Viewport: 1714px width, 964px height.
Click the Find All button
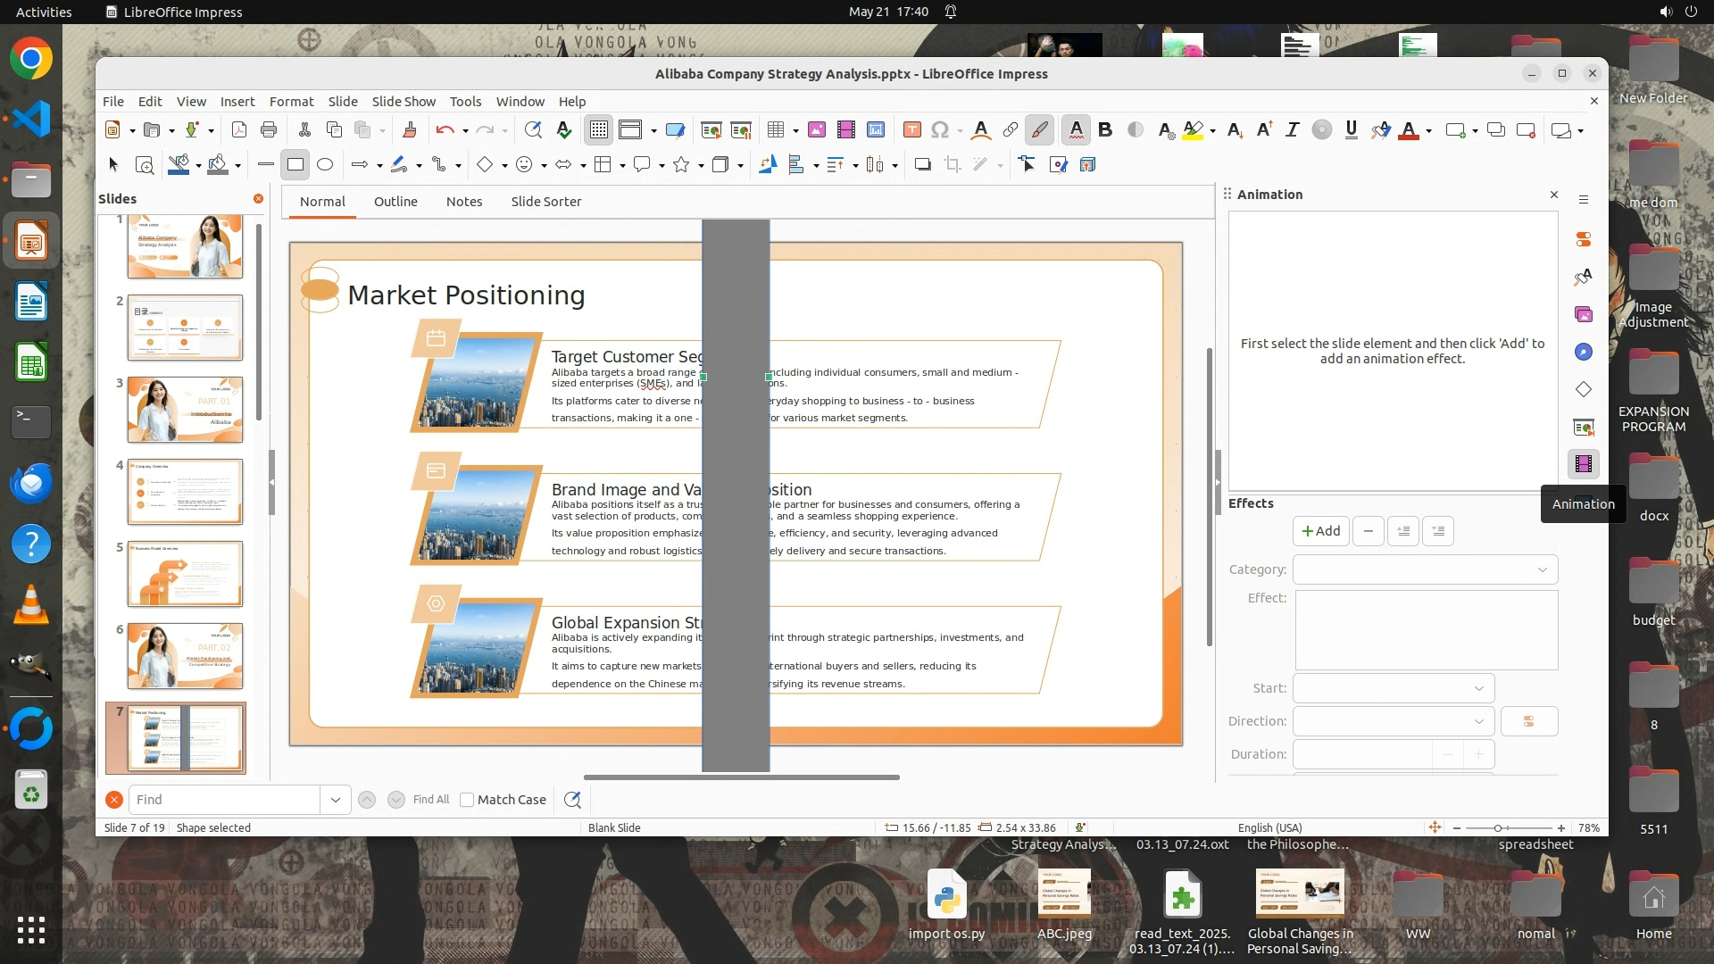click(431, 800)
